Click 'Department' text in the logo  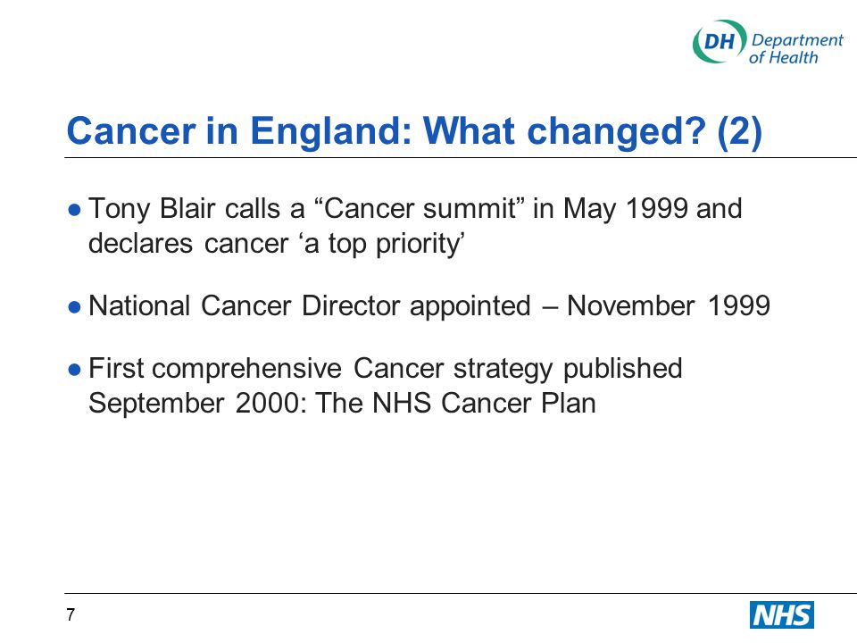797,40
